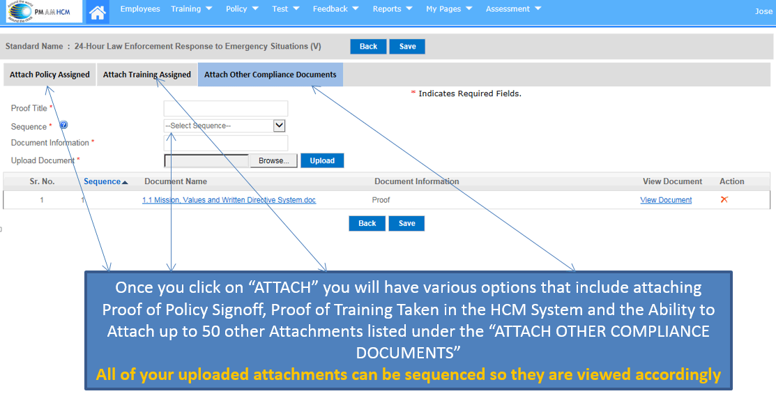Sort by the Sequence column header
The width and height of the screenshot is (776, 396).
105,181
